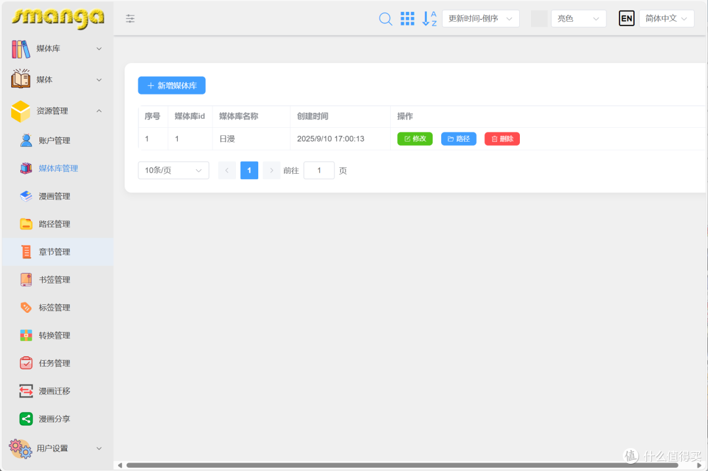The width and height of the screenshot is (708, 471).
Task: Click the 漫画管理 stacked books icon
Action: pyautogui.click(x=26, y=196)
